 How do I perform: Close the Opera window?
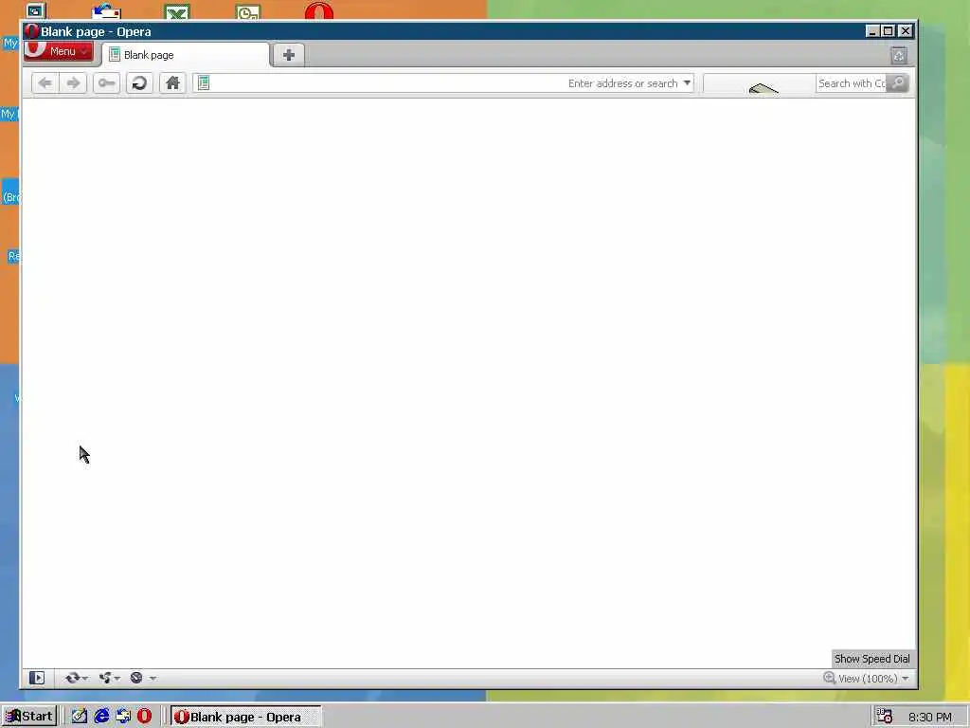[905, 31]
